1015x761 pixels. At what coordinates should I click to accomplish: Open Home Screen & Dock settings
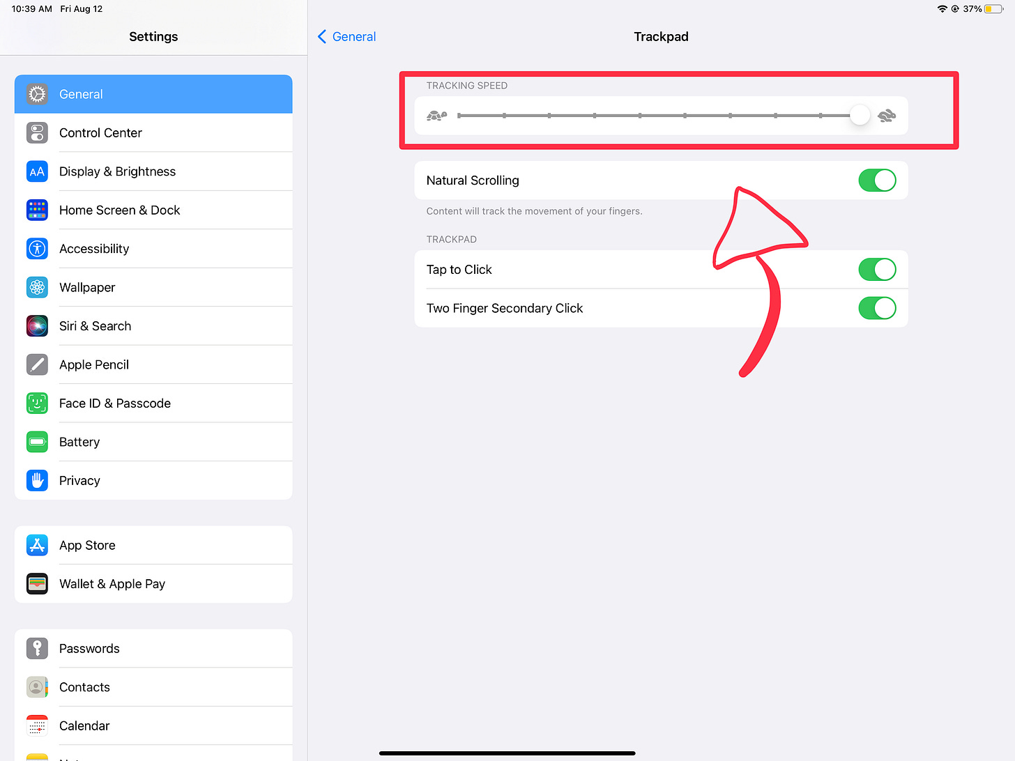[153, 210]
